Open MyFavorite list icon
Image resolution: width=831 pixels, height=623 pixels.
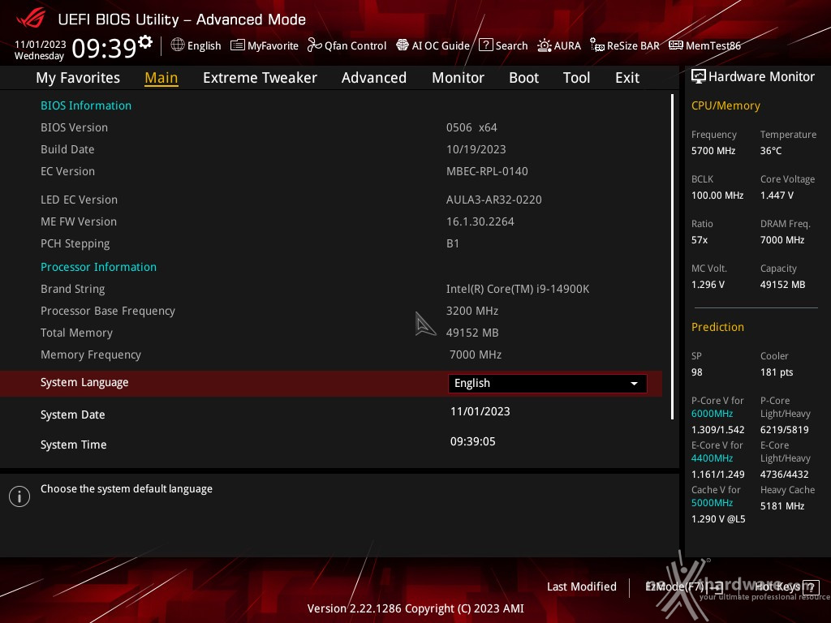pyautogui.click(x=238, y=45)
